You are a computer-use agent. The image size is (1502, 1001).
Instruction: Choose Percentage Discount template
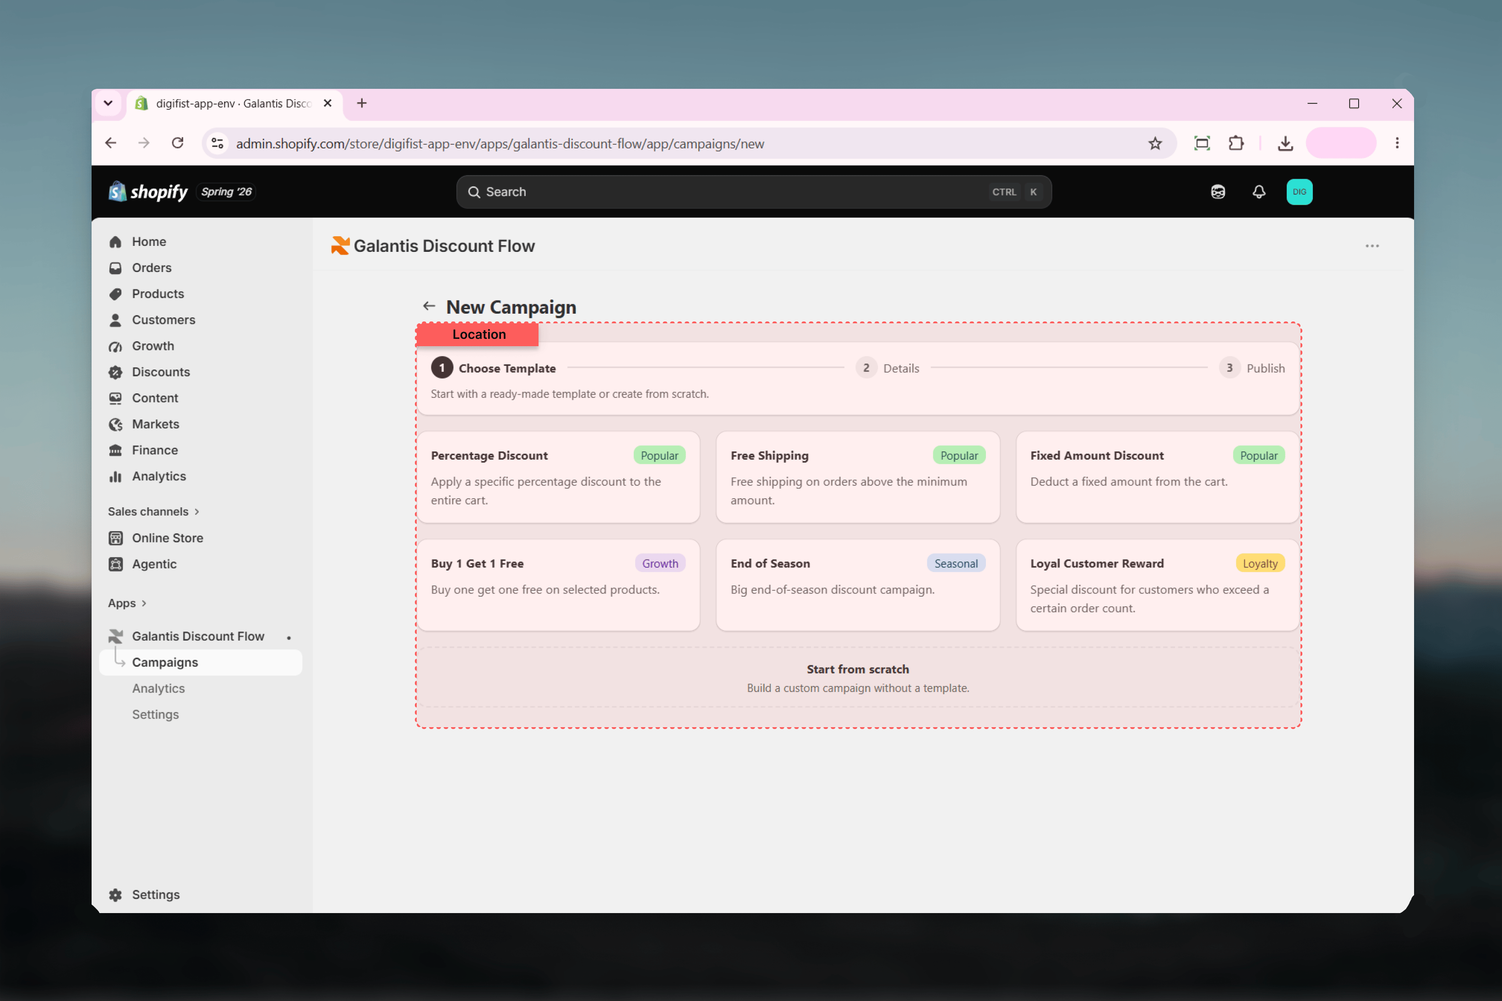click(559, 478)
